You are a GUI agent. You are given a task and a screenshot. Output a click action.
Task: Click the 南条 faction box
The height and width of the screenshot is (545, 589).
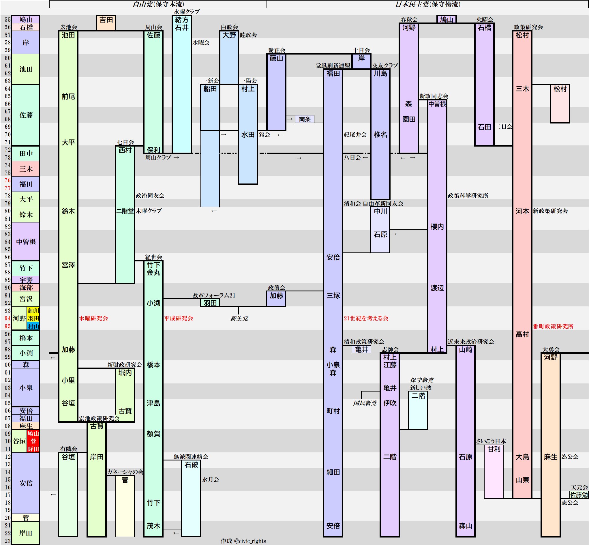[x=305, y=119]
